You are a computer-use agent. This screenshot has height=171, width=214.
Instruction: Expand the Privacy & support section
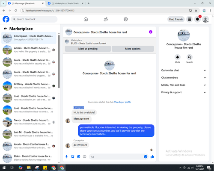click(184, 92)
